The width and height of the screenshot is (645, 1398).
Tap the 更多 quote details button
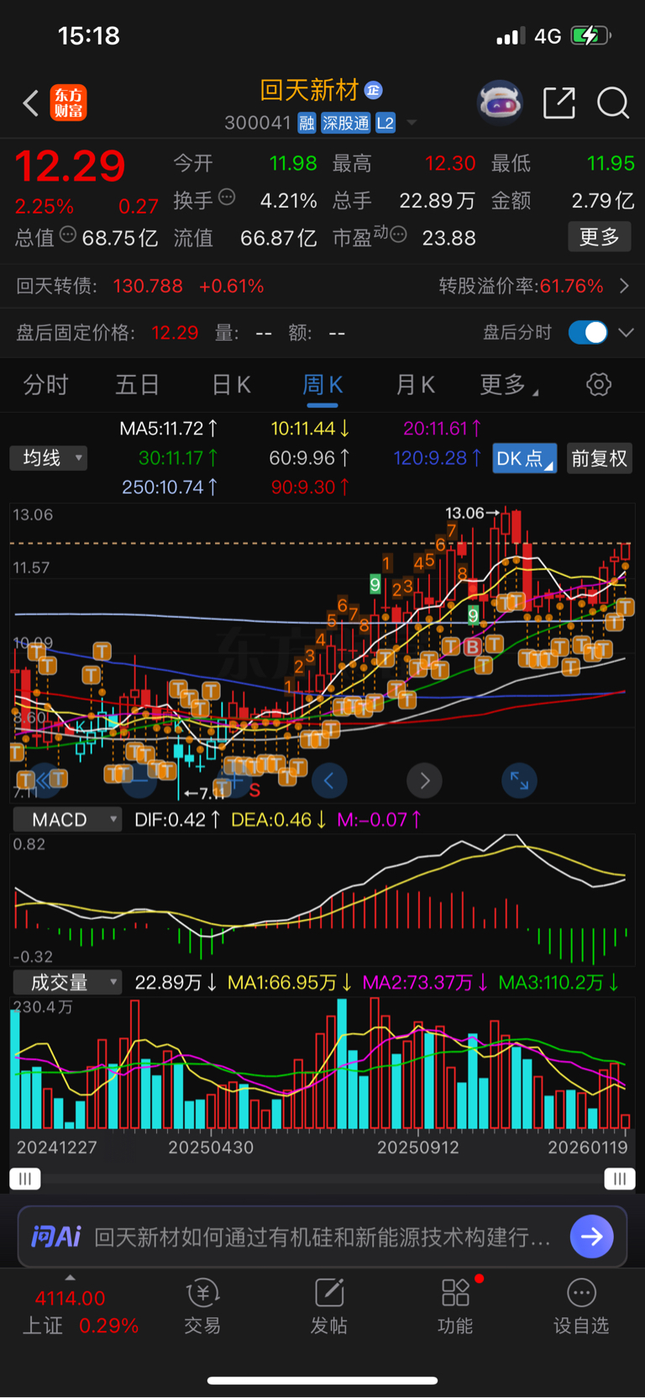pos(600,237)
